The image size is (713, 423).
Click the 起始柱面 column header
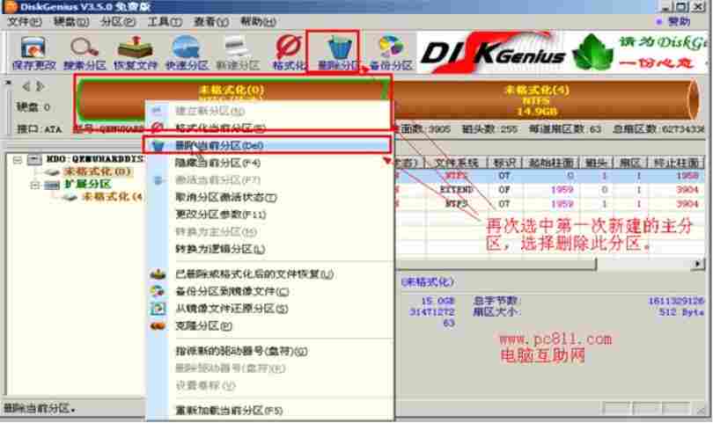550,163
